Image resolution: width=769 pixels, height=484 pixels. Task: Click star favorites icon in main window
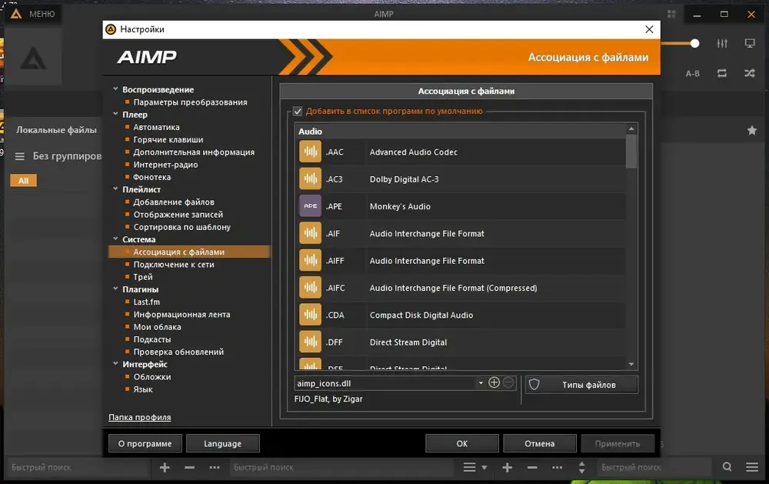752,130
